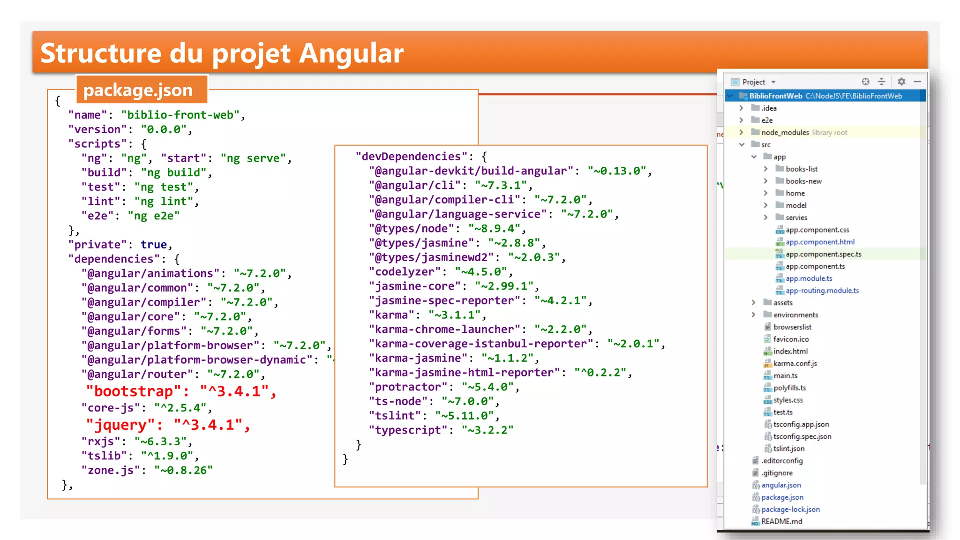960x540 pixels.
Task: Expand the e2e folder arrow
Action: pos(742,120)
